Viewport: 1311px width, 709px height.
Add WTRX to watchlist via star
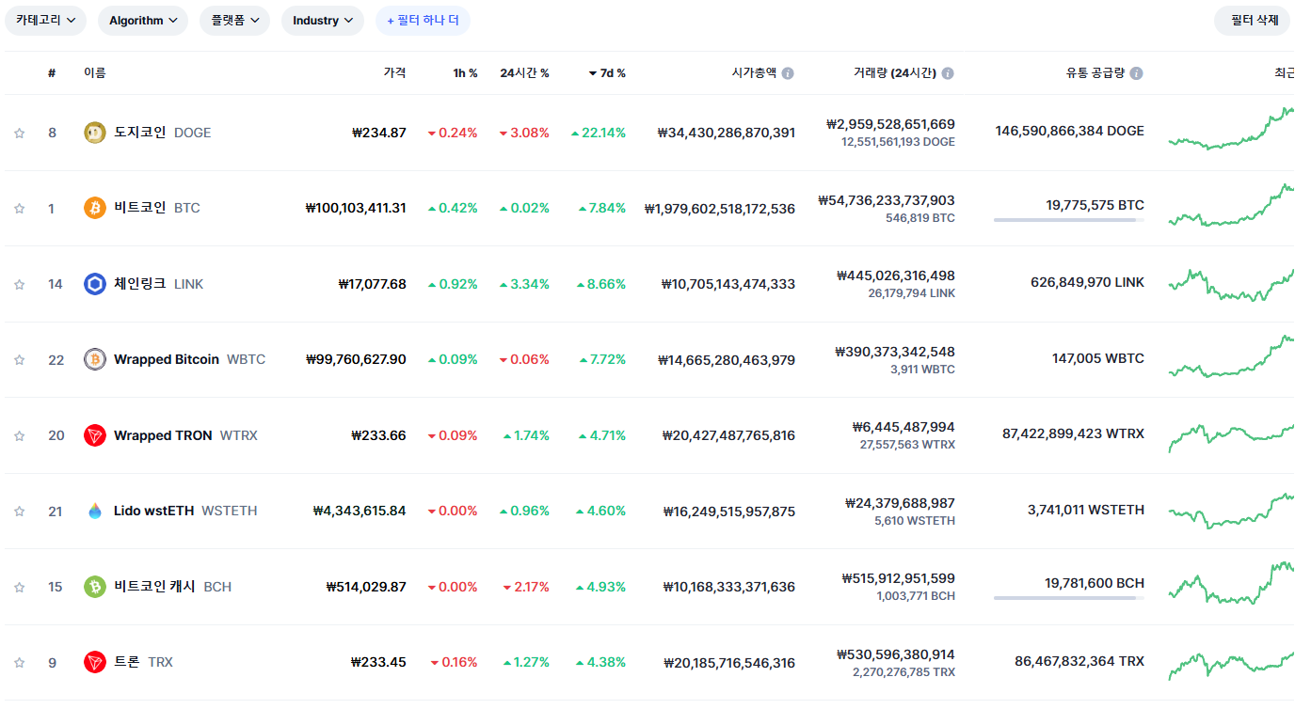[19, 435]
